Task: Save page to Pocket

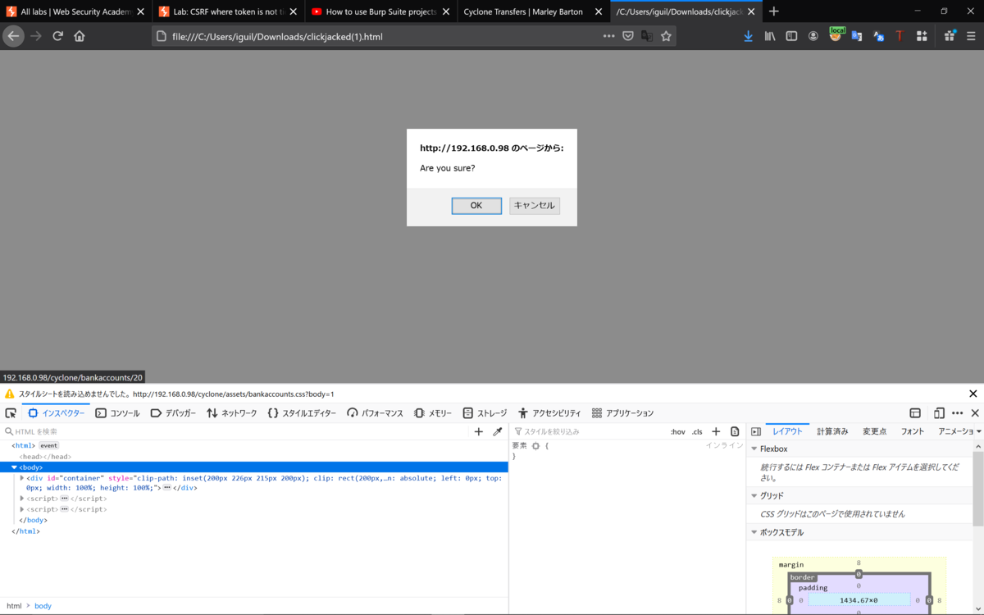Action: [x=627, y=36]
